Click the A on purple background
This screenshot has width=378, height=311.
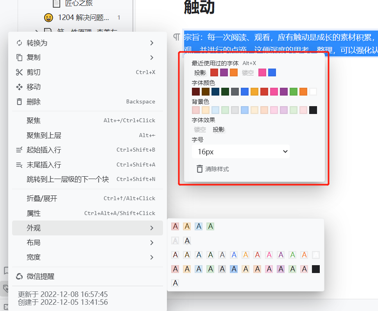coord(281,269)
